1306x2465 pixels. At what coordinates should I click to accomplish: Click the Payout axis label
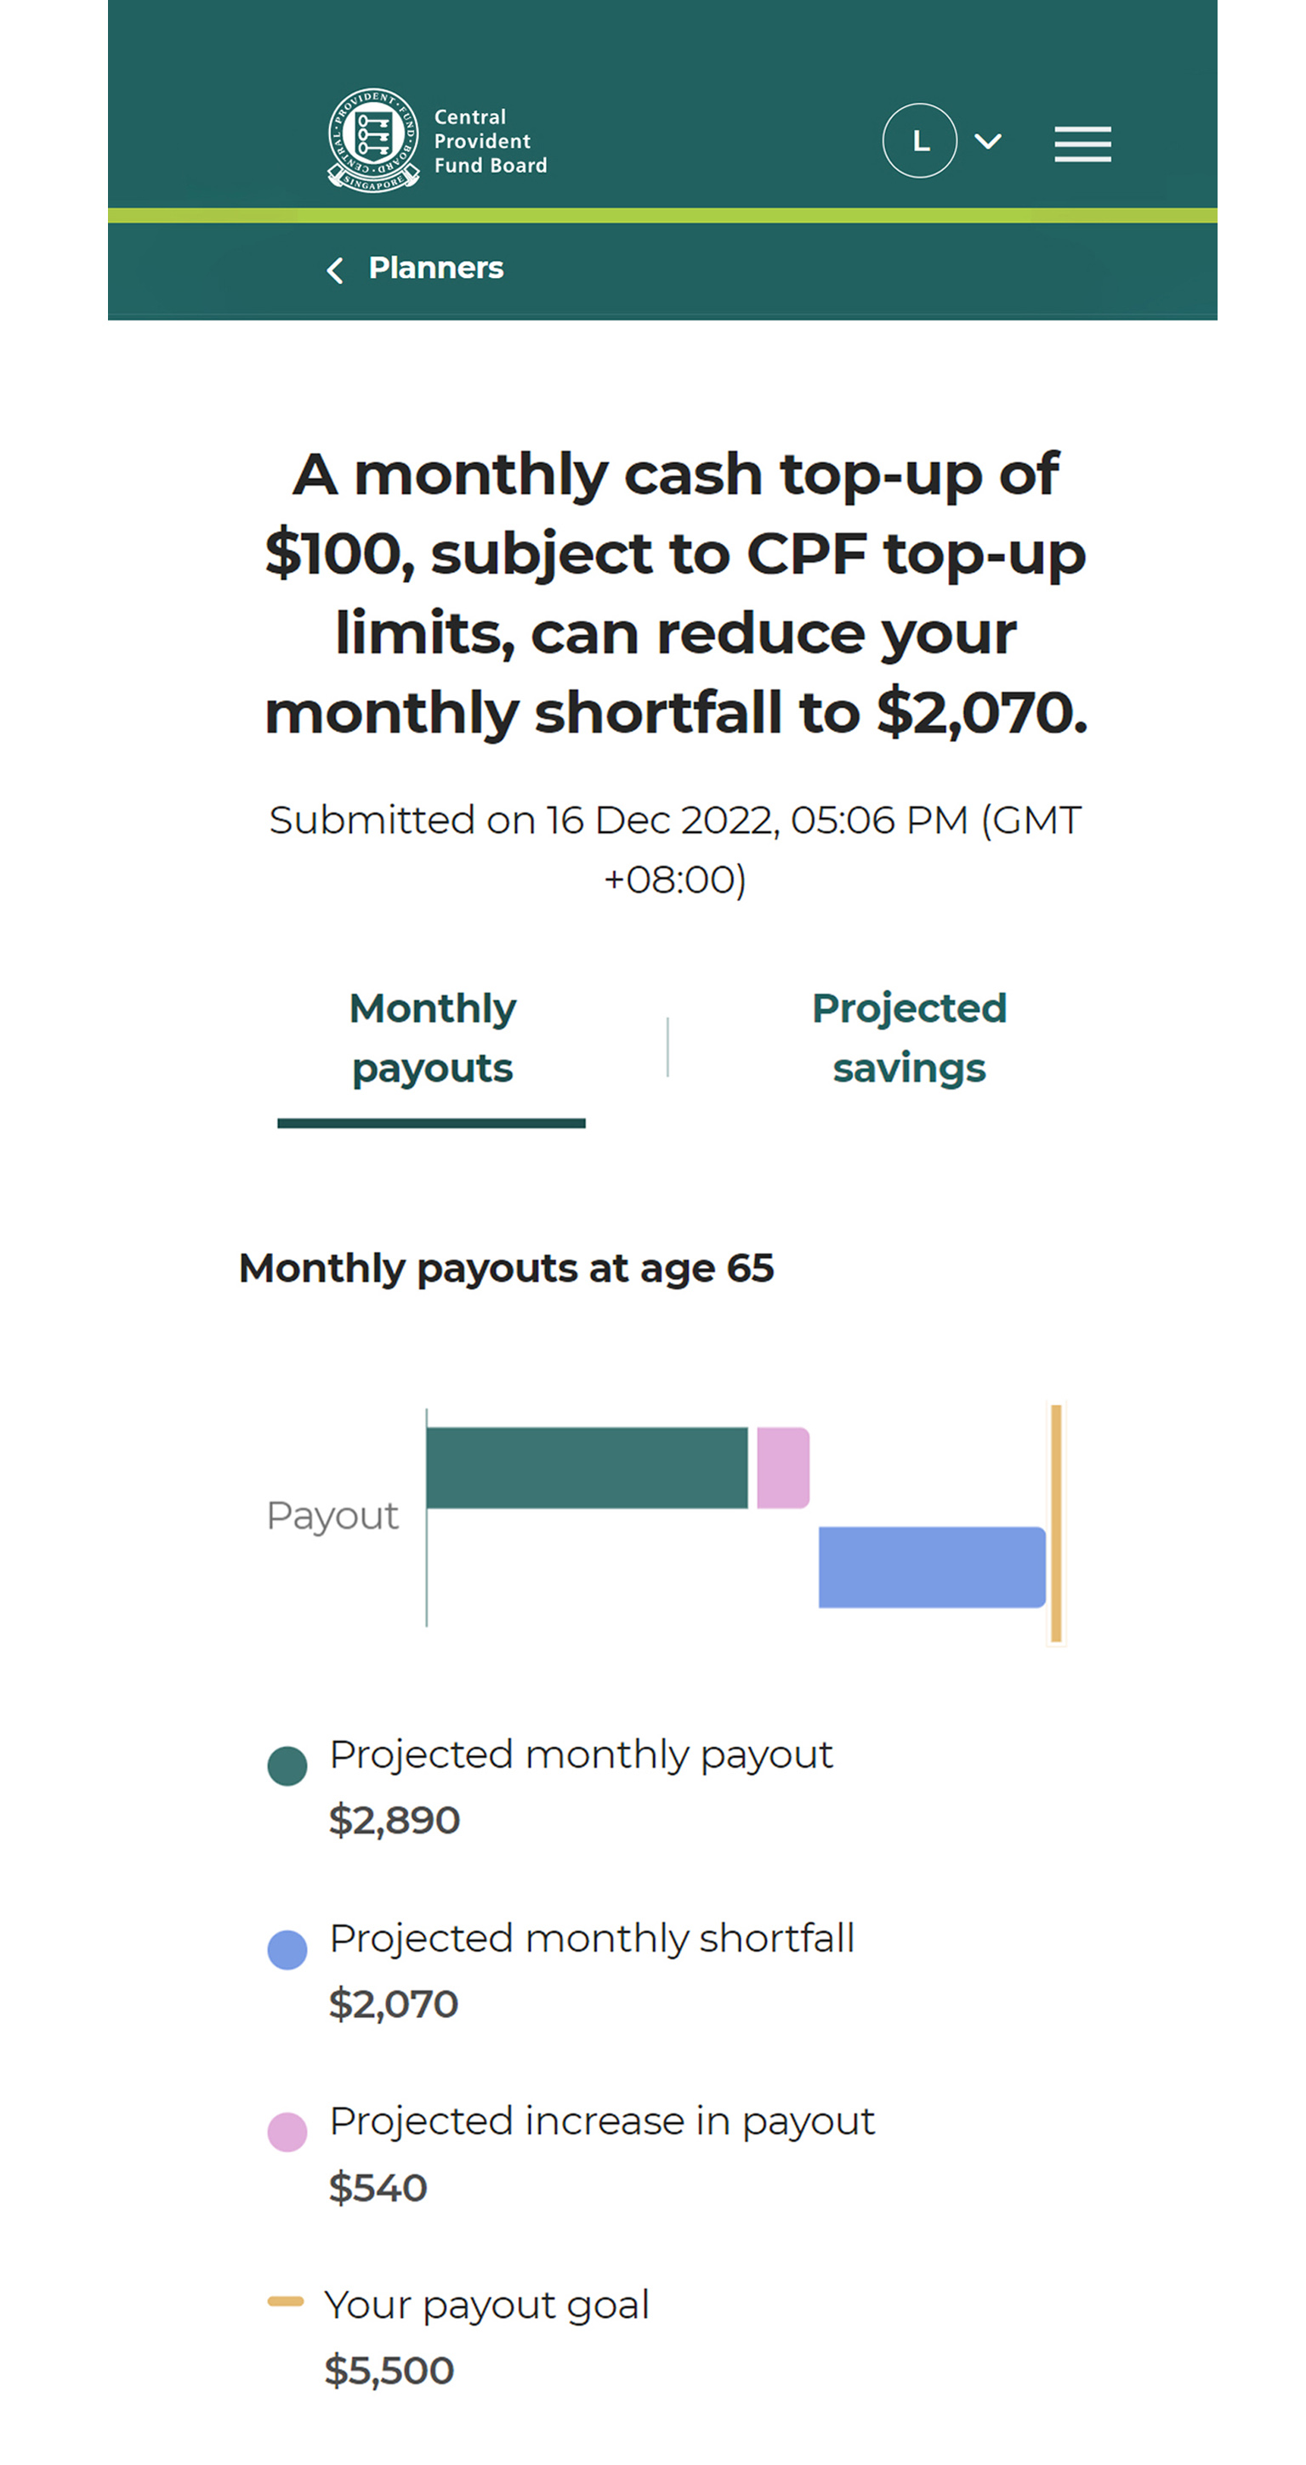pos(332,1514)
